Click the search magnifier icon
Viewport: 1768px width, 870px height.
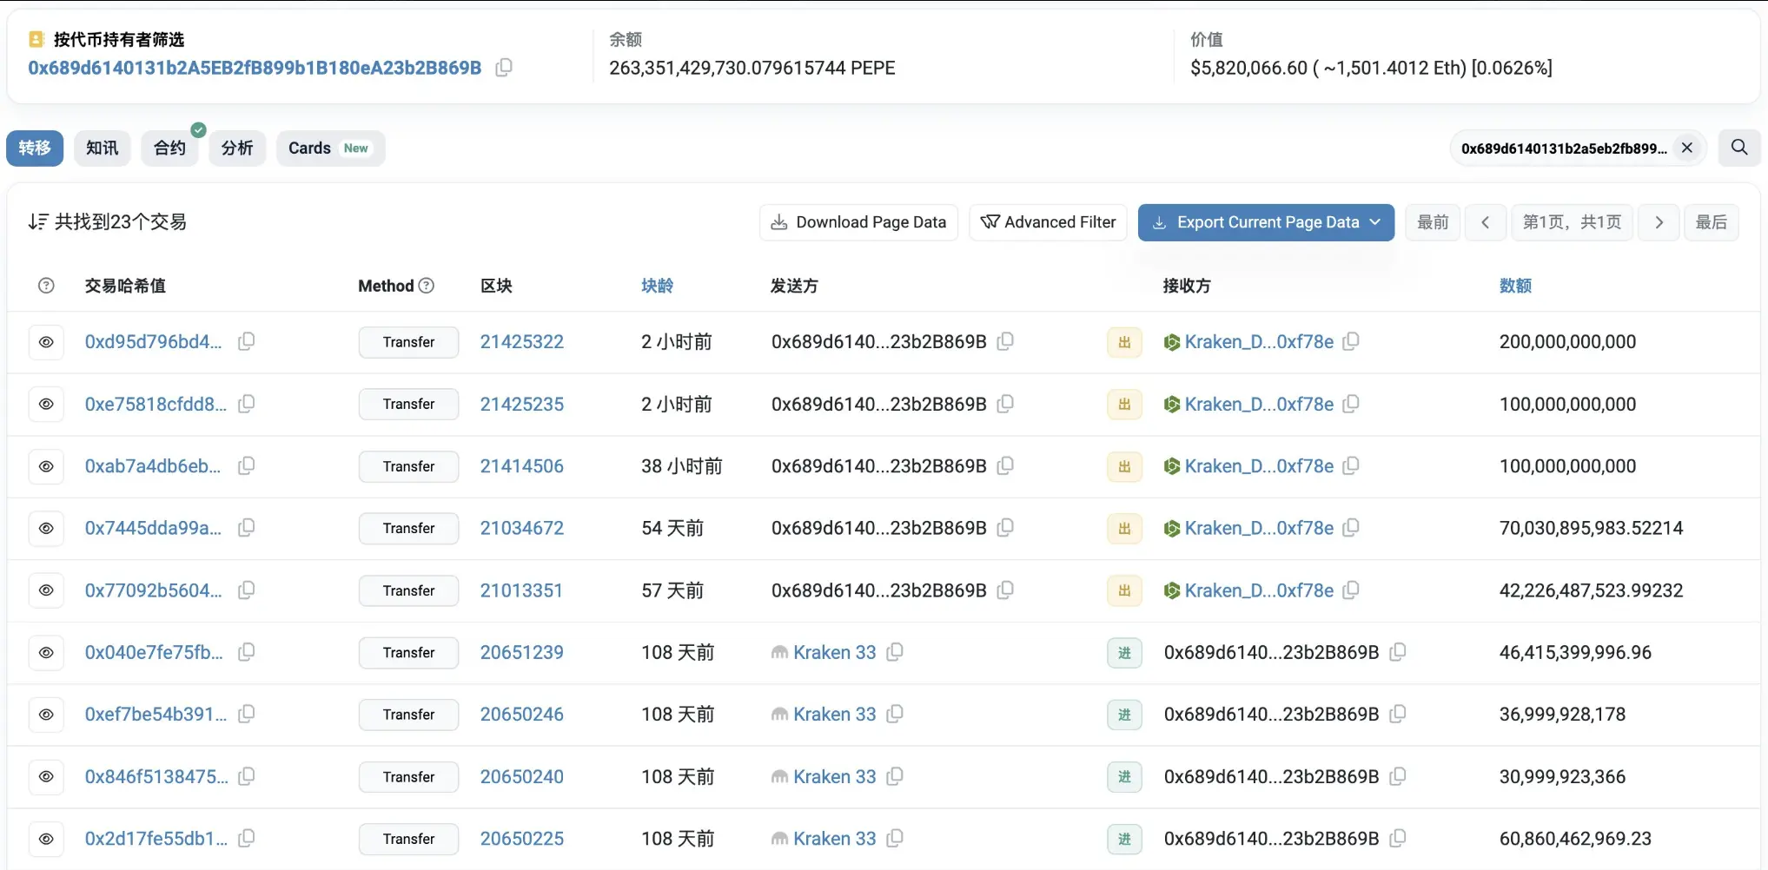click(x=1738, y=148)
